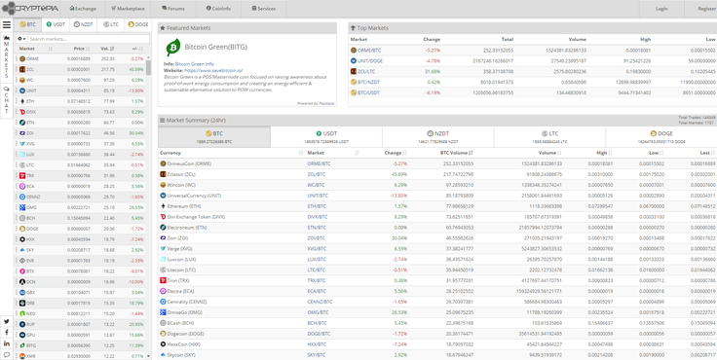
Task: Click the up arrow of the left market list scrollbar
Action: point(148,57)
